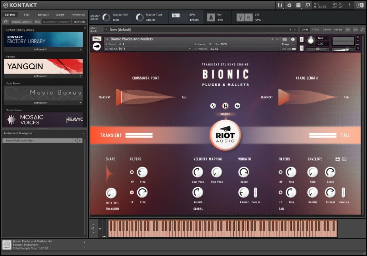Open the Expert tab
The width and height of the screenshot is (367, 256).
(x=60, y=15)
